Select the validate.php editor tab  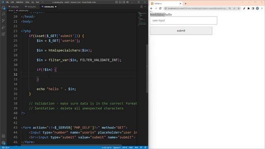[49, 7]
